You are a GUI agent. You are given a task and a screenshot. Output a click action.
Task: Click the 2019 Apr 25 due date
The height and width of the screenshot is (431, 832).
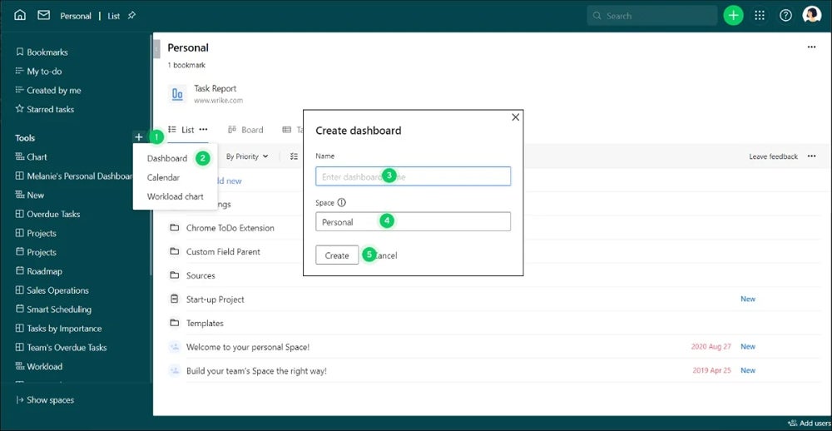(x=711, y=370)
